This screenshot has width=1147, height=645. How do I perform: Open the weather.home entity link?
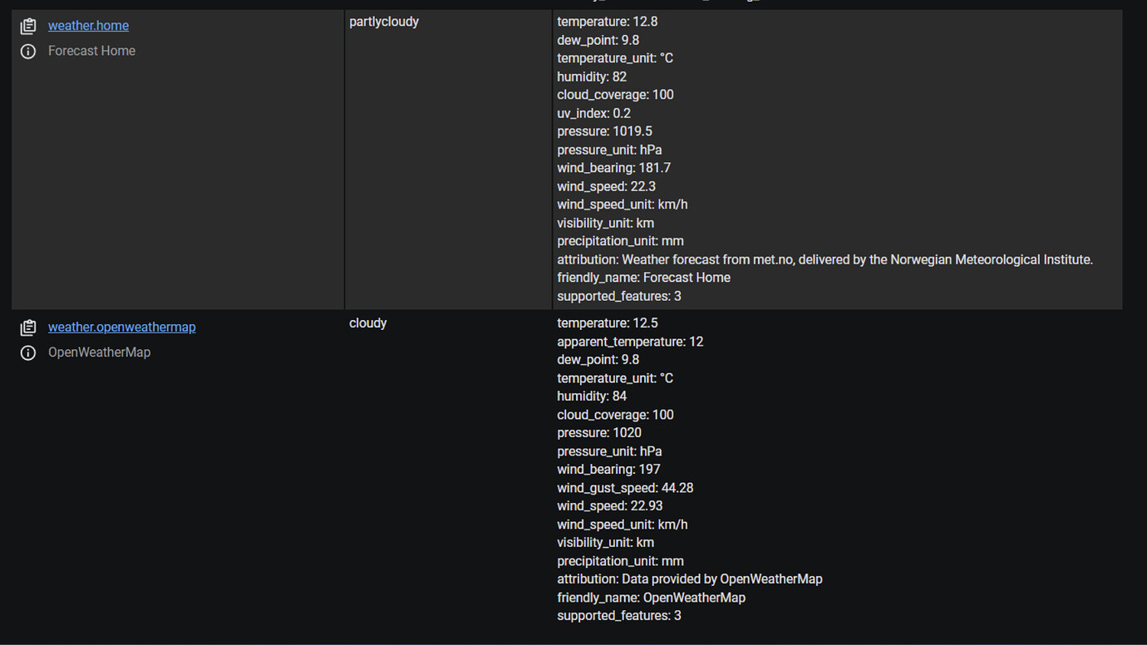(x=88, y=25)
